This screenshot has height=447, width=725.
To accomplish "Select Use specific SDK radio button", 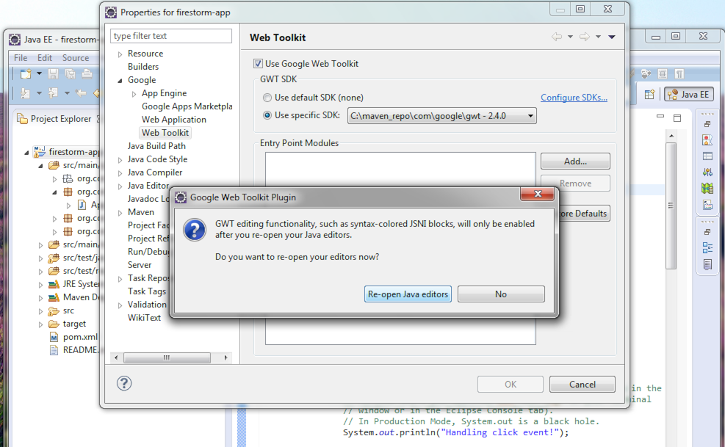I will click(x=267, y=115).
